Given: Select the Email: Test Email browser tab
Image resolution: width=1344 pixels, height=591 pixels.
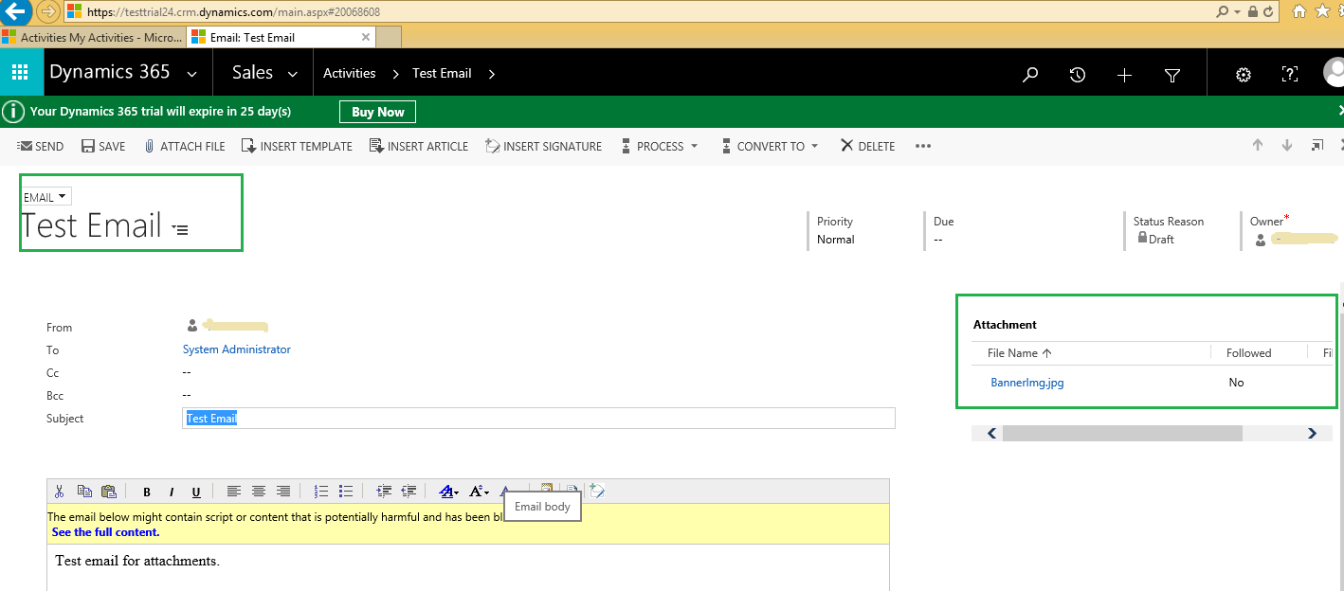Looking at the screenshot, I should click(281, 37).
